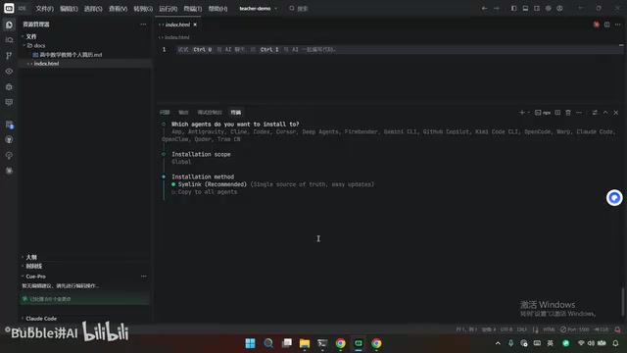This screenshot has width=627, height=353.
Task: Click the HTML language mode status item
Action: point(549,329)
